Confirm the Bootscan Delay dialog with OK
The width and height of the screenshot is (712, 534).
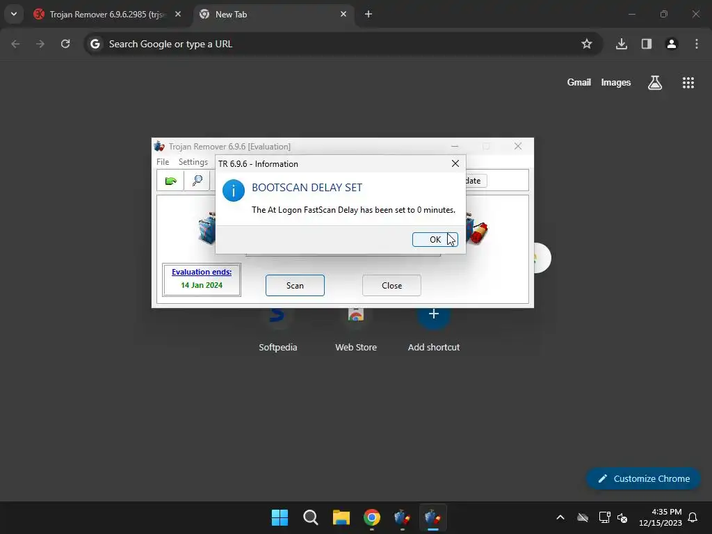coord(435,239)
